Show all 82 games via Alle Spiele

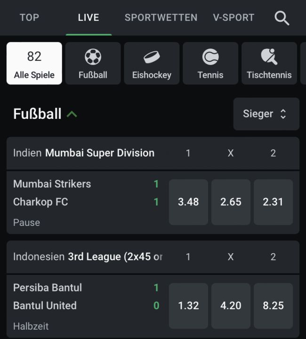coord(34,63)
